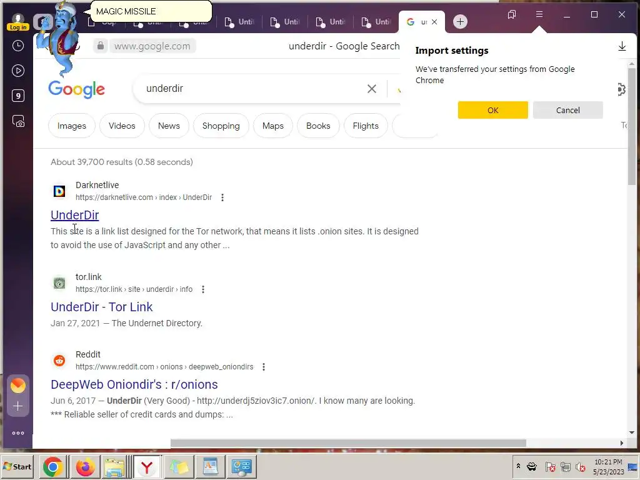Viewport: 640px width, 480px height.
Task: Click the Log in profile icon
Action: pyautogui.click(x=18, y=22)
